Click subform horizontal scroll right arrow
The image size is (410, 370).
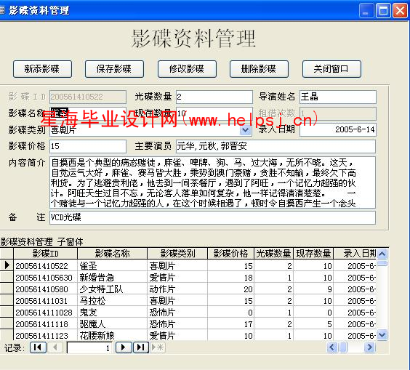(370, 347)
